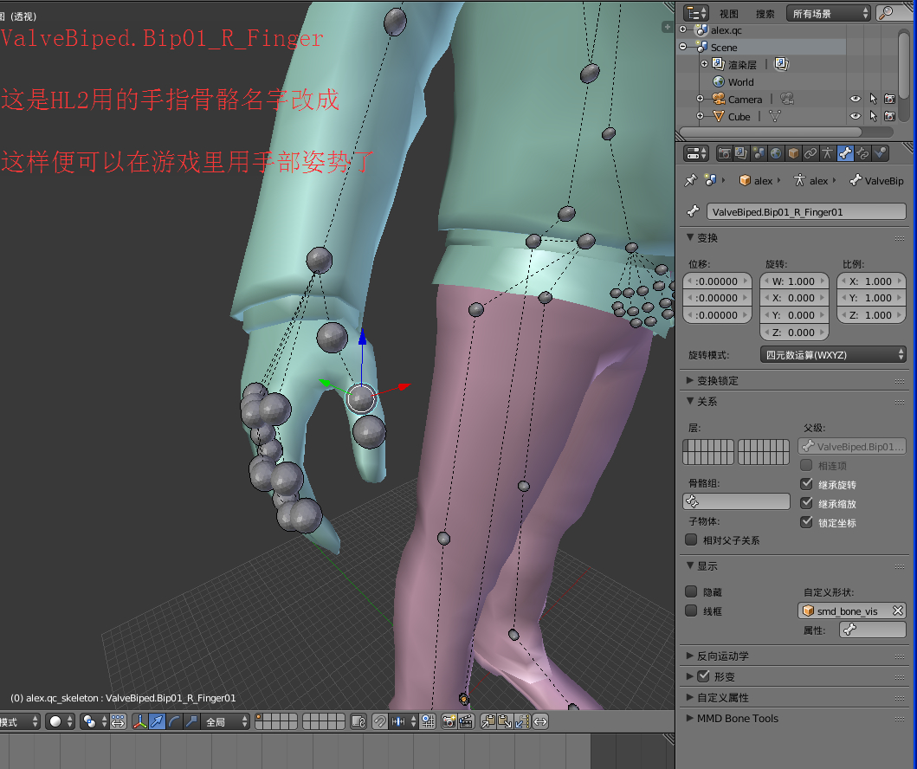Collapse the 变换 panel
Screen dimensions: 917x769
tap(691, 236)
